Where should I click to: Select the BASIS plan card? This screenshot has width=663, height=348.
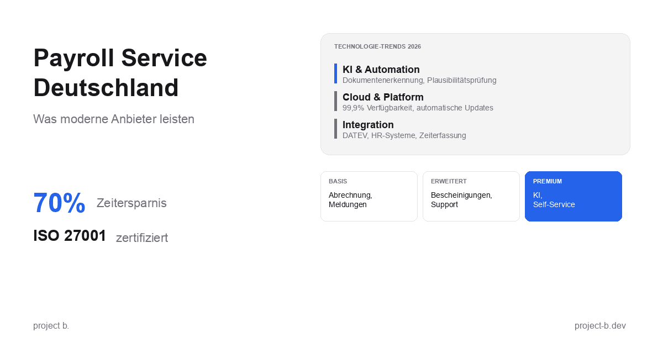pos(369,196)
